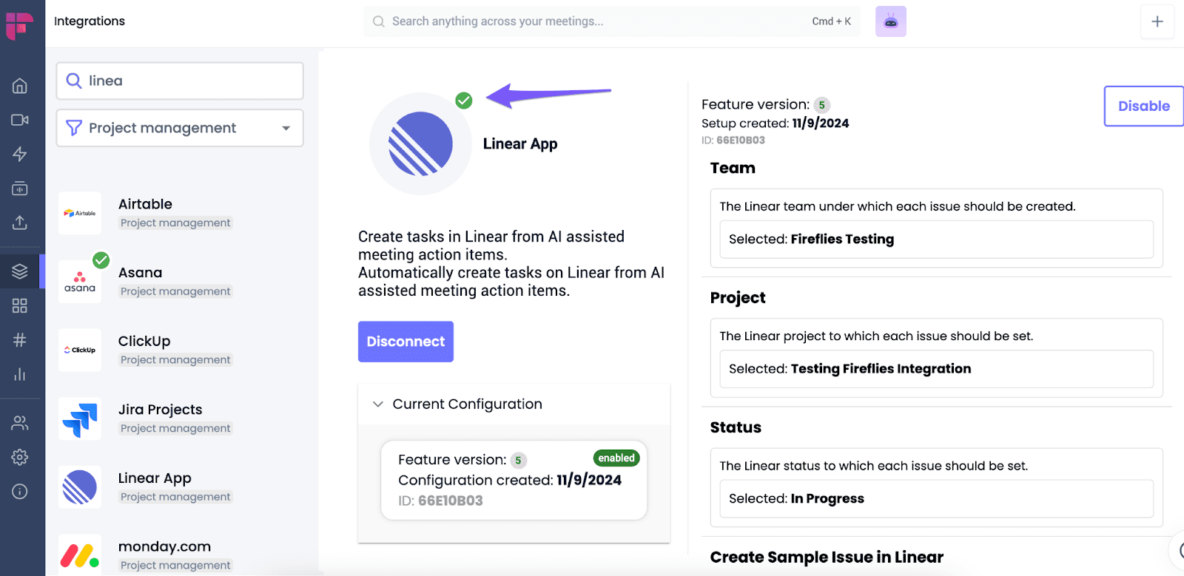Click the magnifier icon beside 'linea'
This screenshot has height=576, width=1184.
(74, 81)
